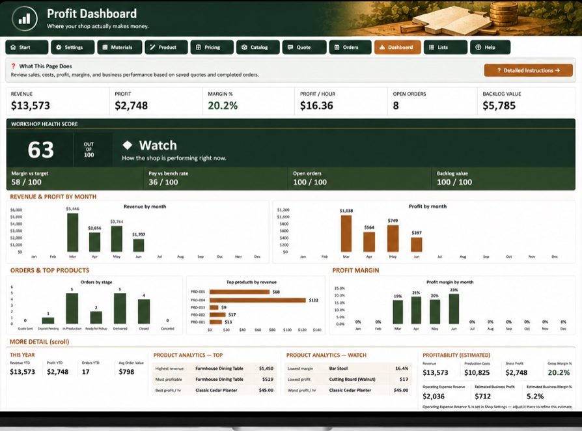Click the June profit bar labeled $397
Viewport: 582px width, 431px height.
click(417, 245)
